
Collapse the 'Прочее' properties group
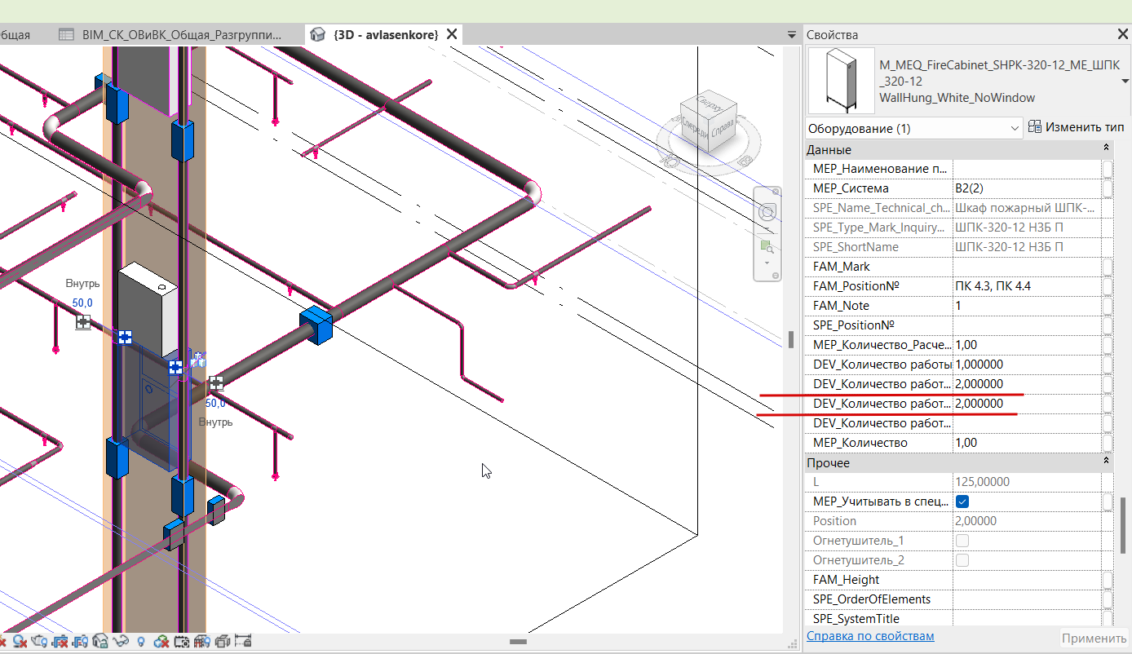(1106, 462)
